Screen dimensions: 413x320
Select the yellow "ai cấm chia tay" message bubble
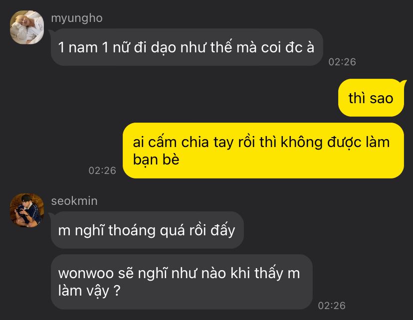click(263, 151)
